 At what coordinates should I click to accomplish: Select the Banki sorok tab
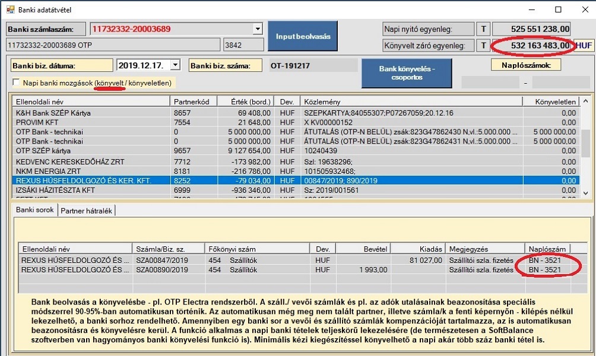(x=34, y=210)
